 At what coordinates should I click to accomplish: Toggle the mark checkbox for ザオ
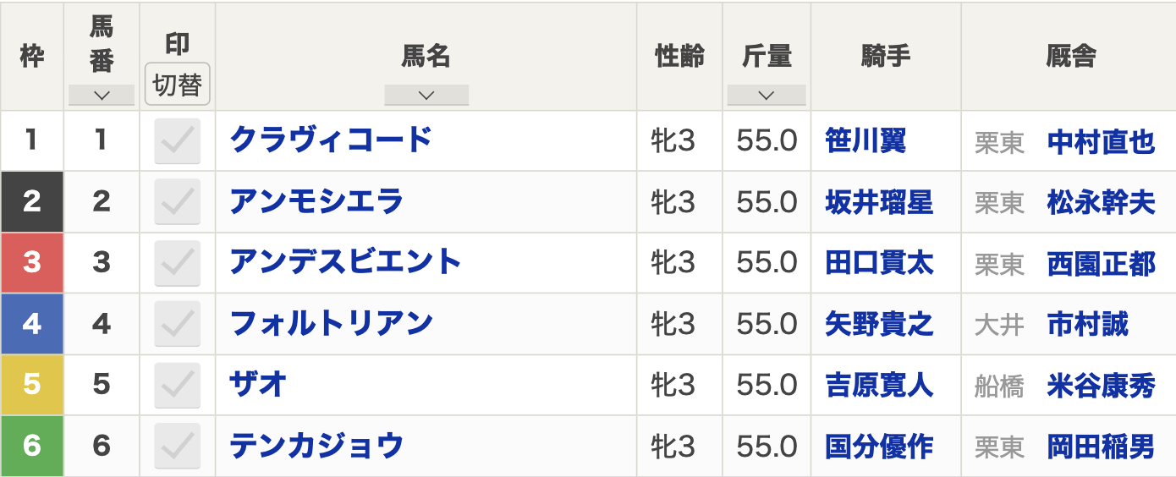click(178, 385)
